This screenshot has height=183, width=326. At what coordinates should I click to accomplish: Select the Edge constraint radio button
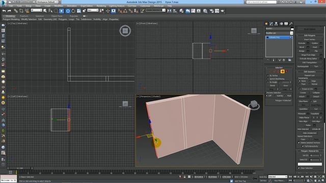pos(310,81)
